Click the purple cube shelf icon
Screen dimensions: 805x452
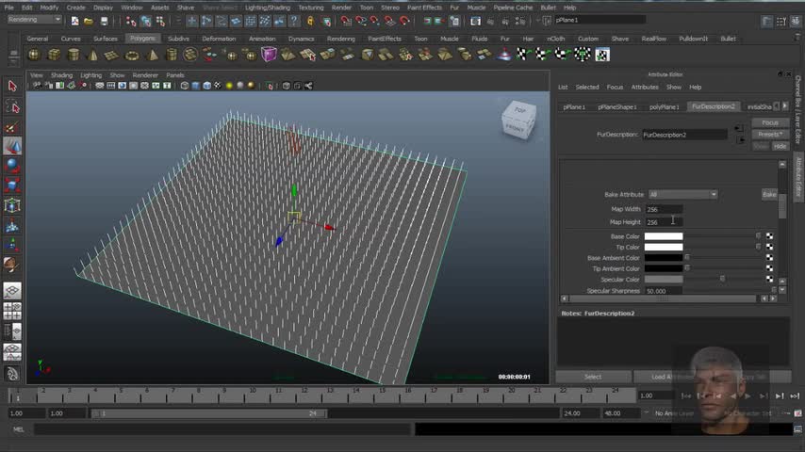tap(269, 55)
